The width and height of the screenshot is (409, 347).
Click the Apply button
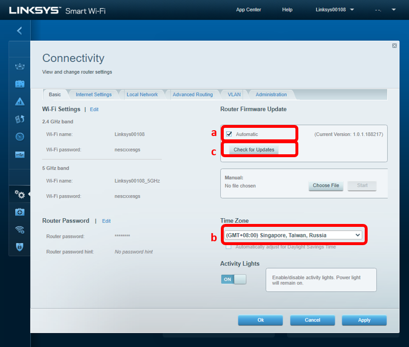point(364,320)
